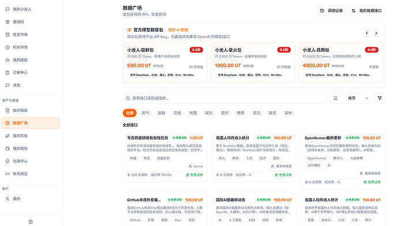
Task: Select 小龙人·日用包 package card
Action: coord(340,62)
